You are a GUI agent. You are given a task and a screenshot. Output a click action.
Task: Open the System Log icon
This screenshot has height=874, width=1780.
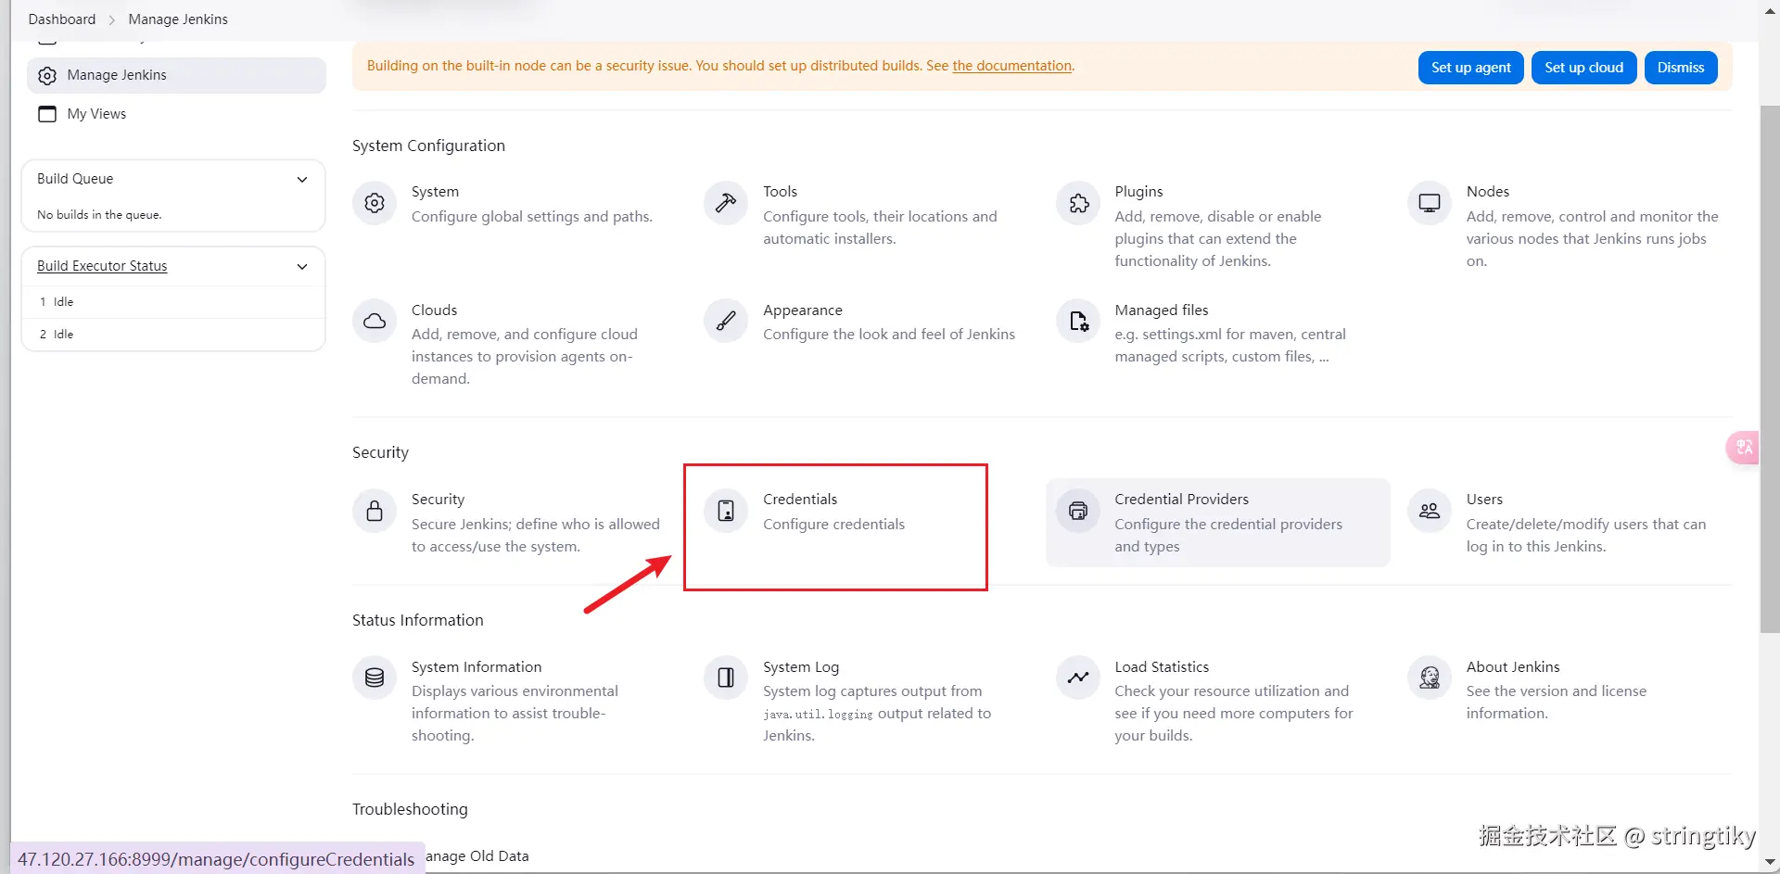tap(726, 678)
